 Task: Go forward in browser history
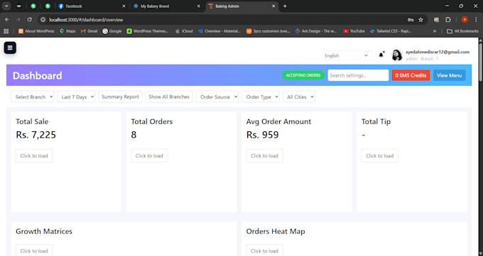pos(18,19)
